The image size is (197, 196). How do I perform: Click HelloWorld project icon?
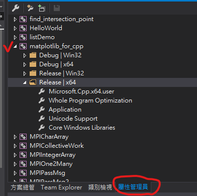click(23, 28)
